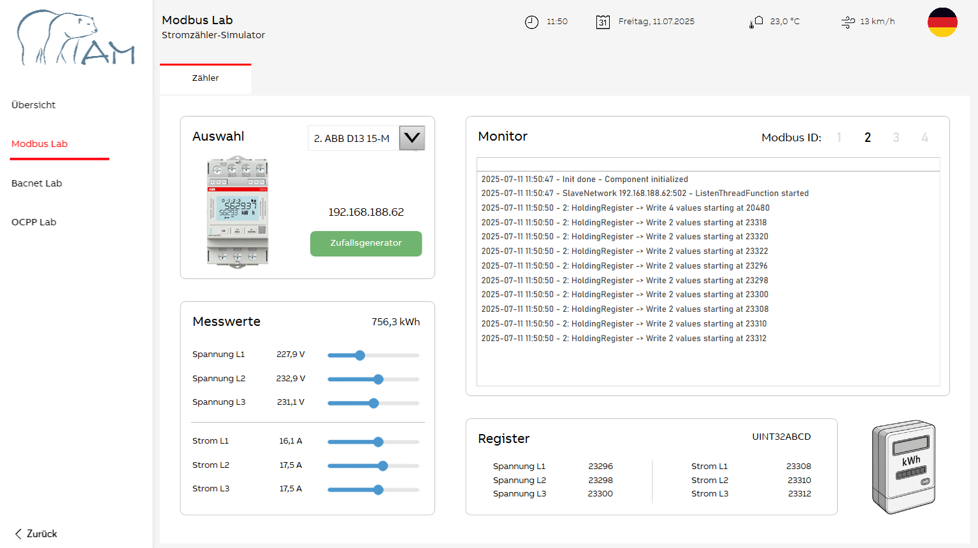
Task: Open the meter selection dropdown arrow
Action: 412,138
